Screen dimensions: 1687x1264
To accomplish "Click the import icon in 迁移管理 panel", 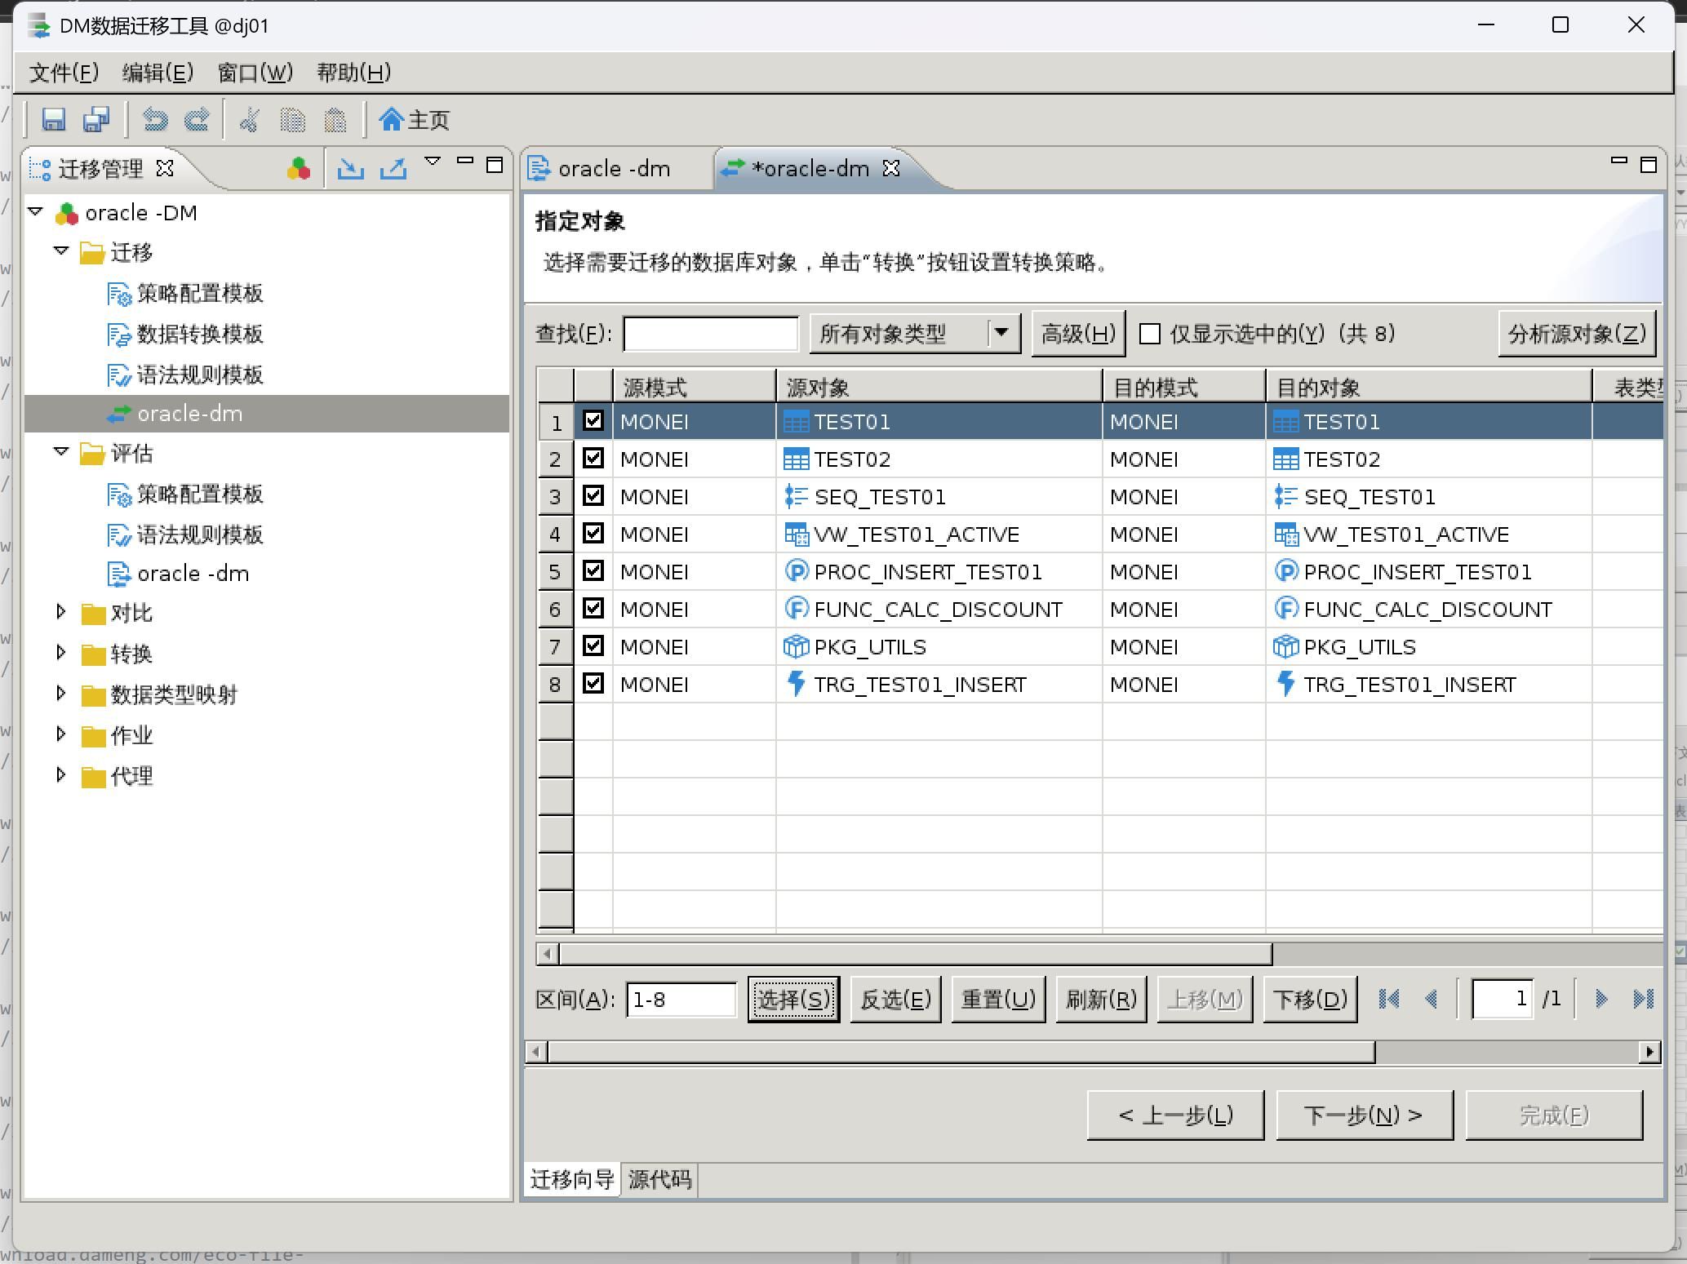I will point(351,168).
